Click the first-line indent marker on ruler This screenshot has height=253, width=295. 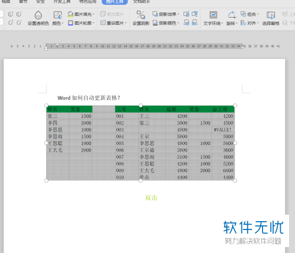57,45
